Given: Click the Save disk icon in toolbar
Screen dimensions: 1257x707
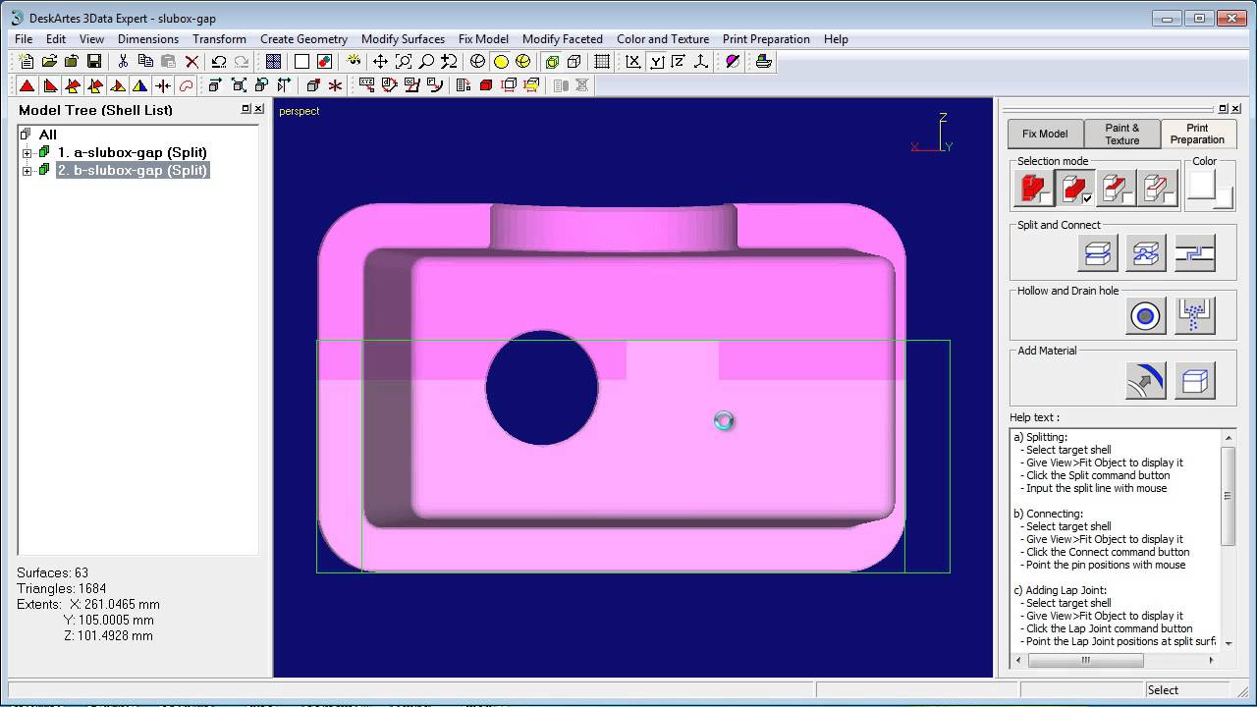Looking at the screenshot, I should pyautogui.click(x=94, y=62).
